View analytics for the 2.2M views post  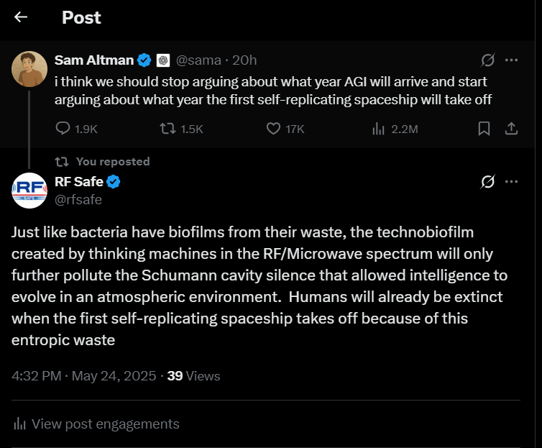379,129
